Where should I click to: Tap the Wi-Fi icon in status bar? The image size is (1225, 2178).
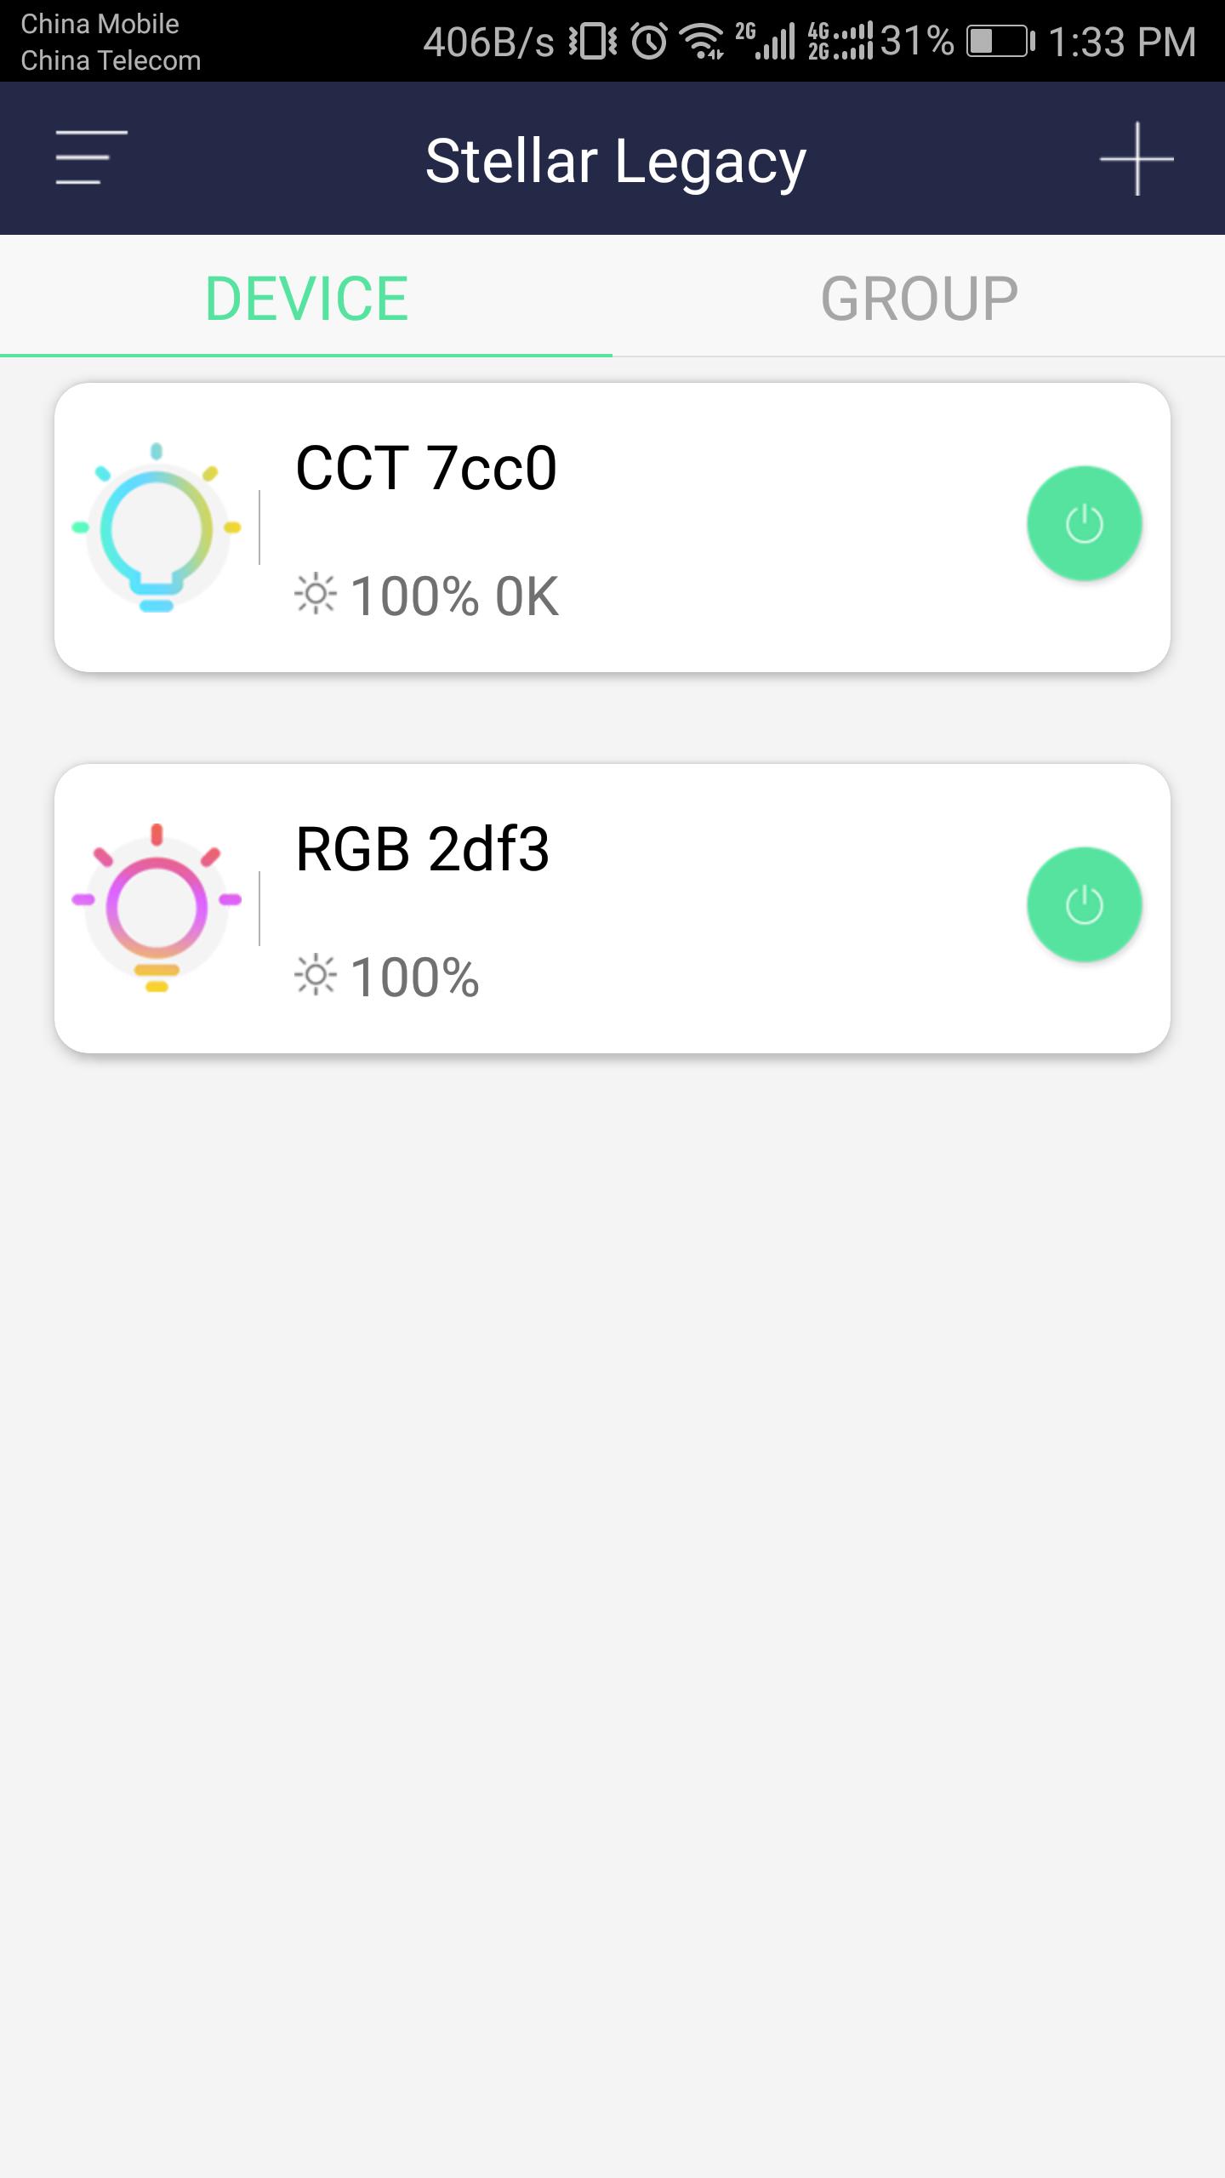(x=703, y=41)
